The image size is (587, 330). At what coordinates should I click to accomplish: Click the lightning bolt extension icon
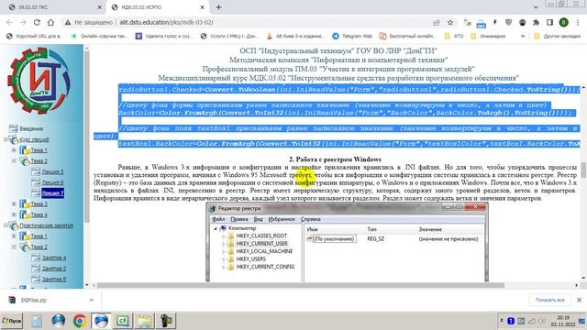click(495, 22)
